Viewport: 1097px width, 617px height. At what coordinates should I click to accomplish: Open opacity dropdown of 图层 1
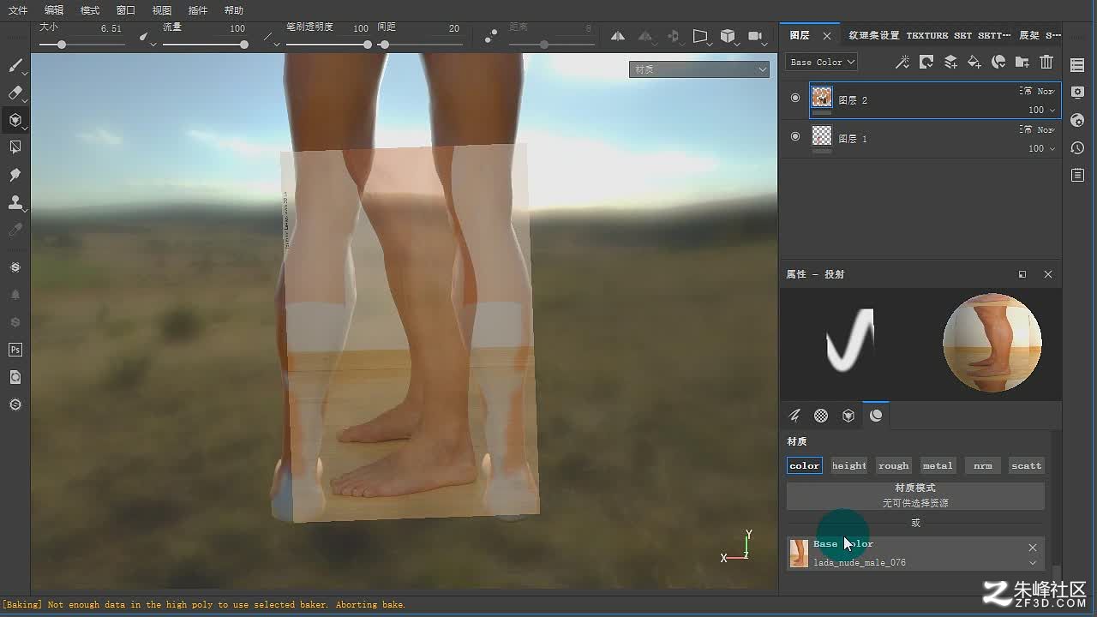[x=1041, y=148]
